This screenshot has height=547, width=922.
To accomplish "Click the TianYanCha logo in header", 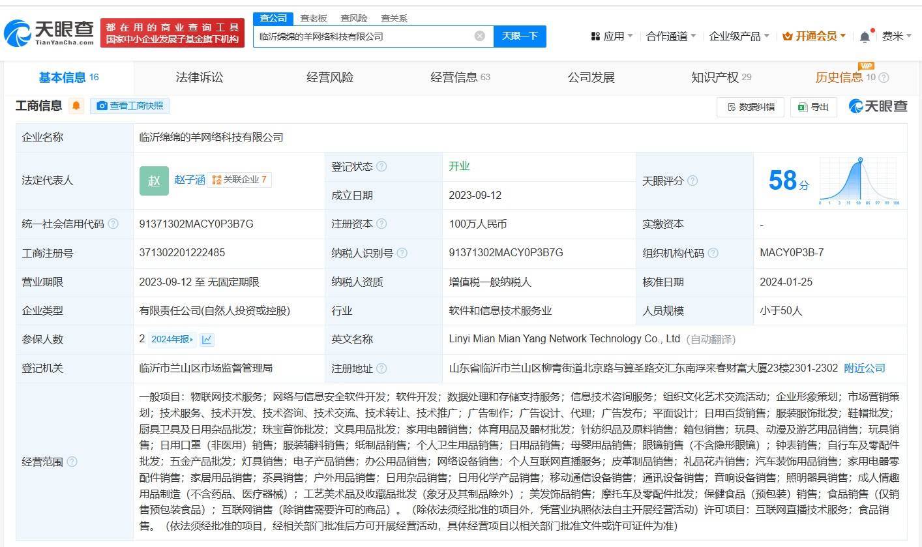I will pos(49,33).
